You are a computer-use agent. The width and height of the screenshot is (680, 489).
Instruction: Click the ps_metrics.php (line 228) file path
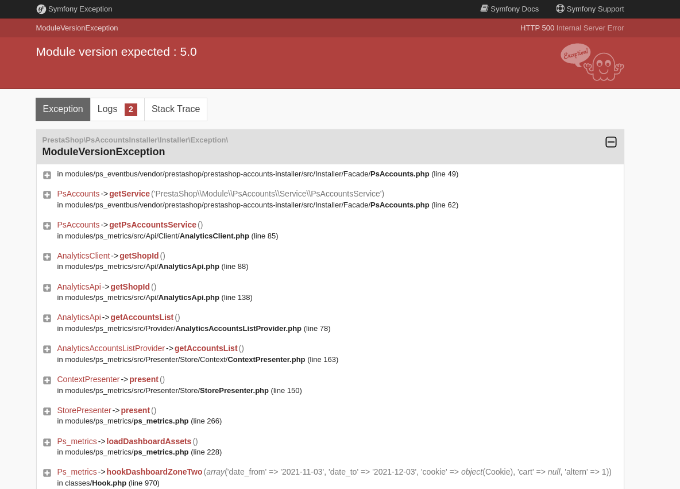[139, 452]
